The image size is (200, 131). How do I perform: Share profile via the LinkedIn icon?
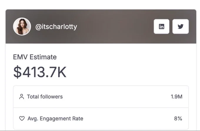coord(161,27)
